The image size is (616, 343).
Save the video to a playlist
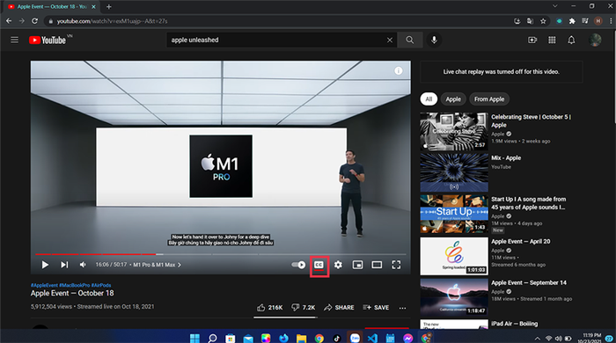pyautogui.click(x=376, y=308)
